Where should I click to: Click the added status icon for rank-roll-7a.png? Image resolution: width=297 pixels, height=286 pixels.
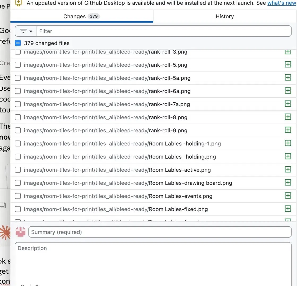tap(288, 104)
